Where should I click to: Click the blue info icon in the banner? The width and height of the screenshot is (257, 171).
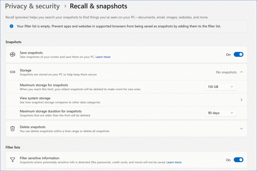click(x=11, y=26)
